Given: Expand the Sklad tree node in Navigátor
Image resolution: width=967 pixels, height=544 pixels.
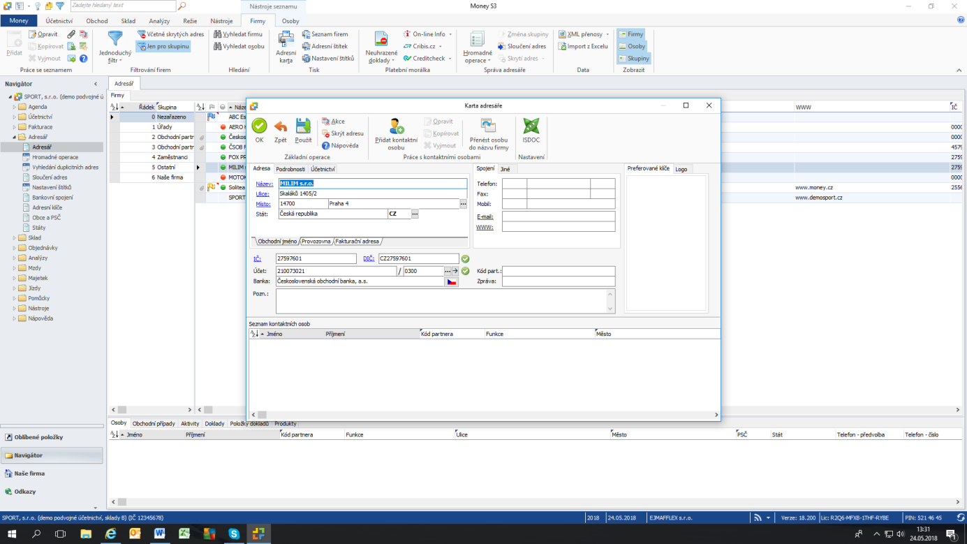Looking at the screenshot, I should pyautogui.click(x=14, y=238).
